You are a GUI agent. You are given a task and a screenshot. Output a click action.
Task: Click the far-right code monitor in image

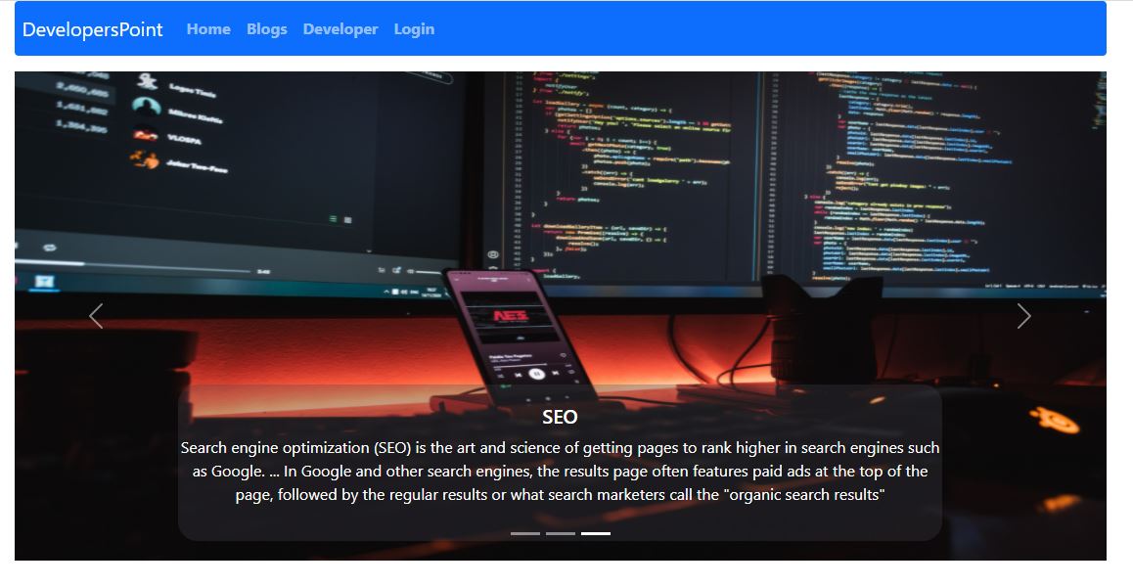939,166
